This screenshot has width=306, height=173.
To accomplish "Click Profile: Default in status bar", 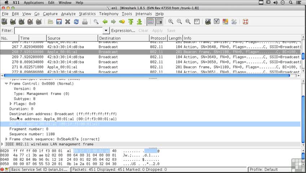I will pos(264,169).
